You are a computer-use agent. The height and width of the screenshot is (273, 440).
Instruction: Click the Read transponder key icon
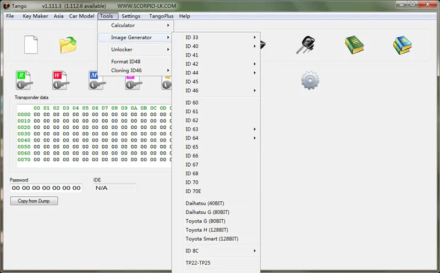point(24,80)
